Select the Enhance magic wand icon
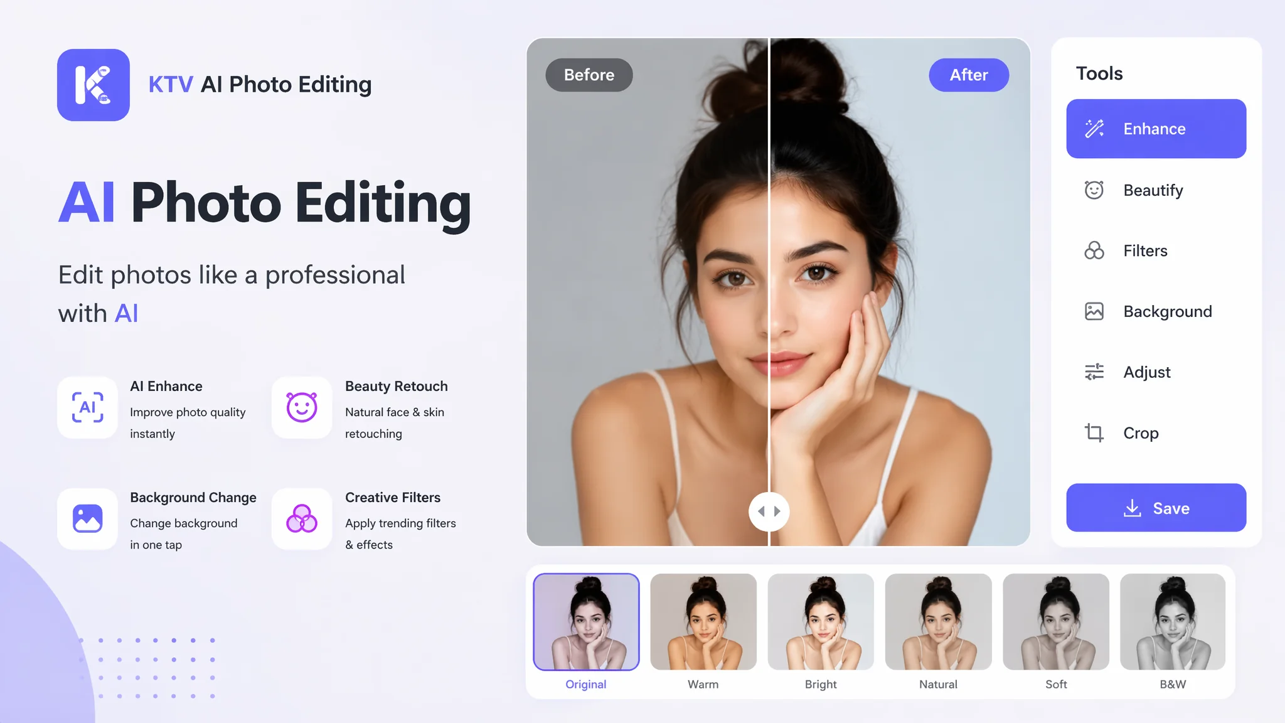 (1094, 129)
